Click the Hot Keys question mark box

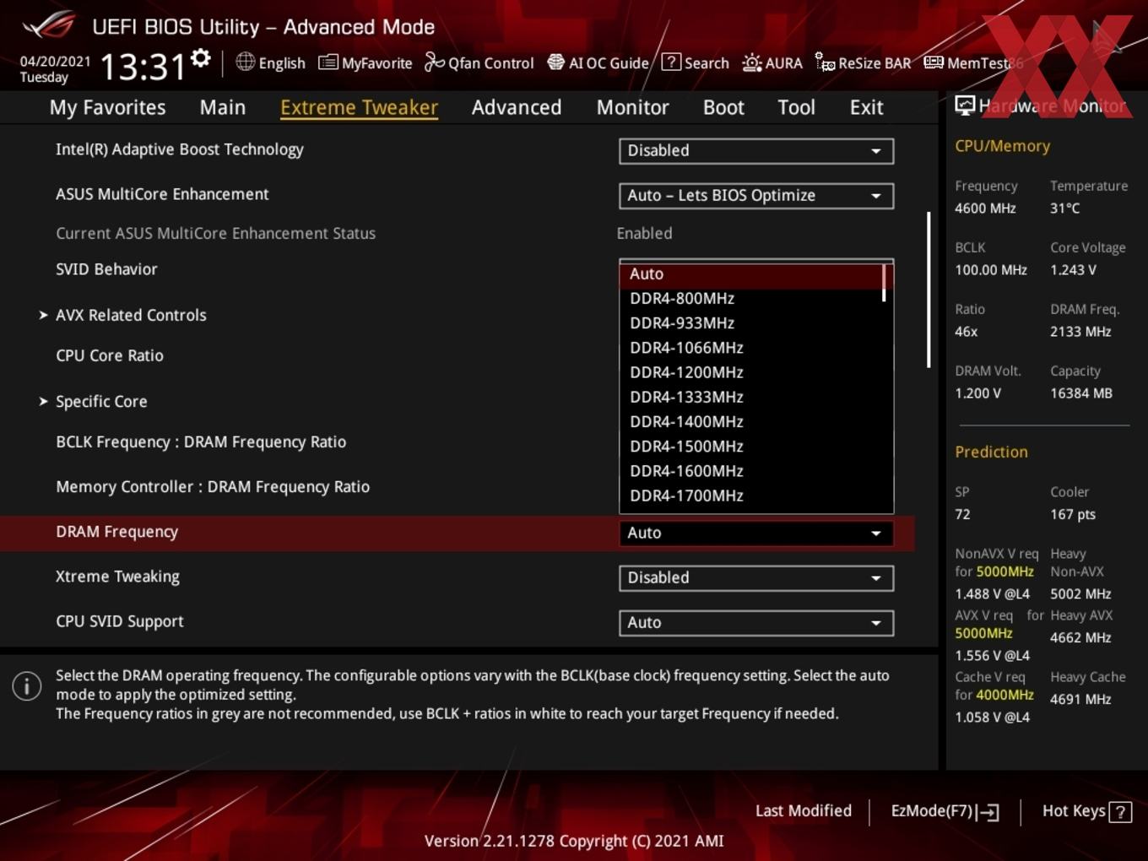pos(1120,812)
